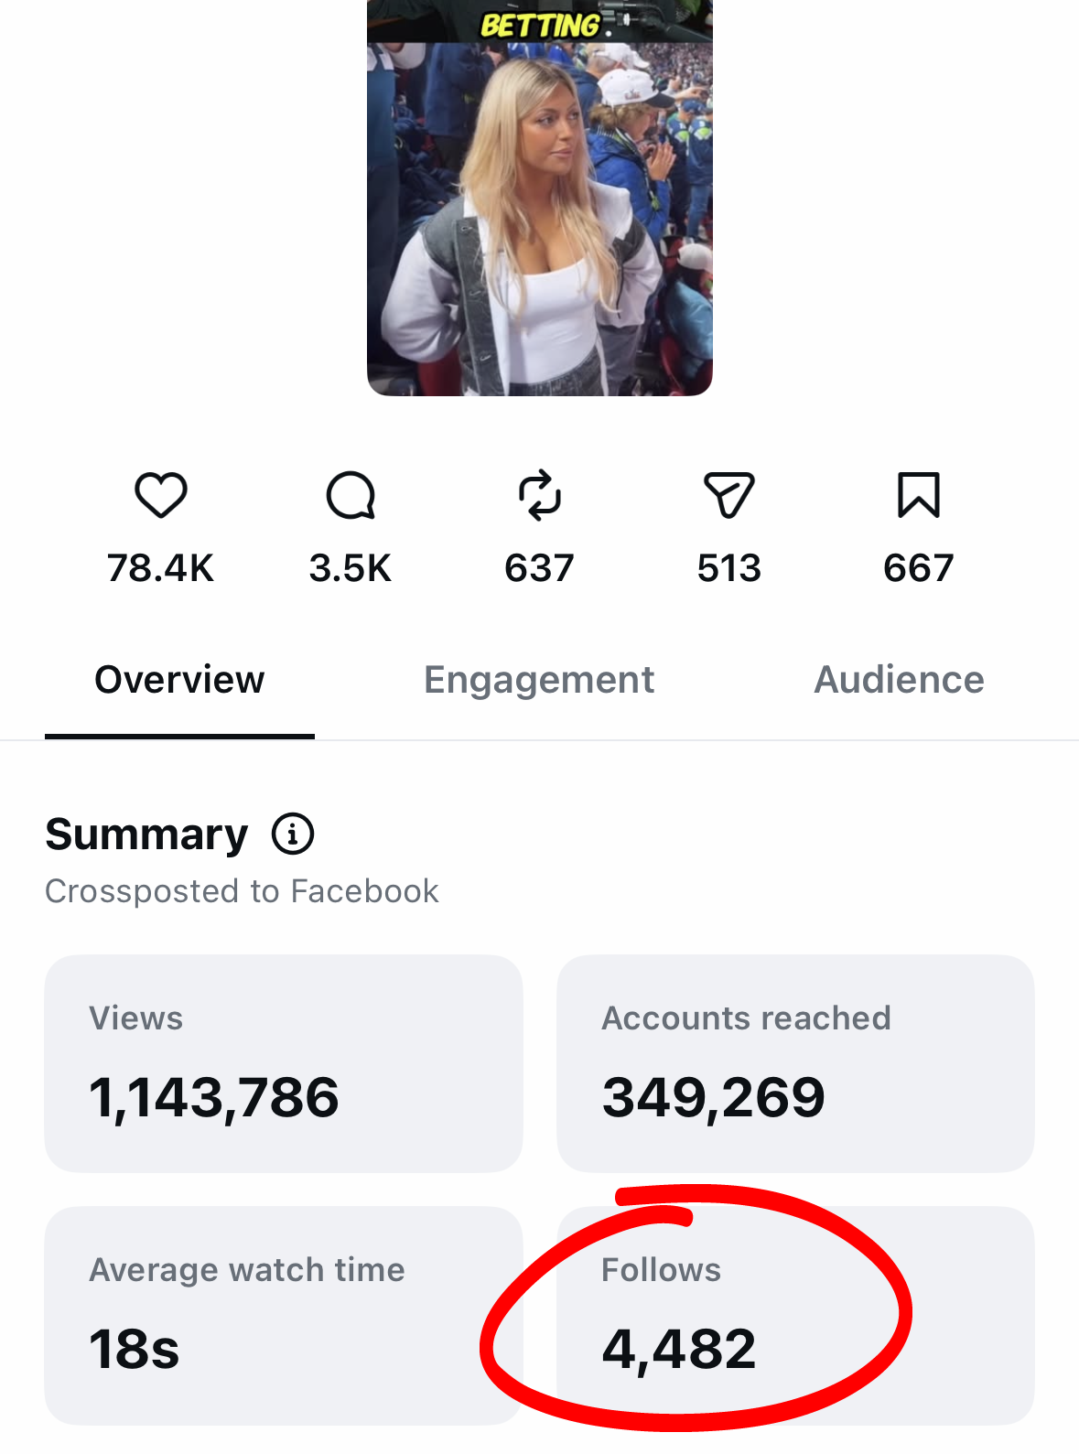The height and width of the screenshot is (1454, 1079).
Task: Open the Follows 4,482 card
Action: point(795,1315)
